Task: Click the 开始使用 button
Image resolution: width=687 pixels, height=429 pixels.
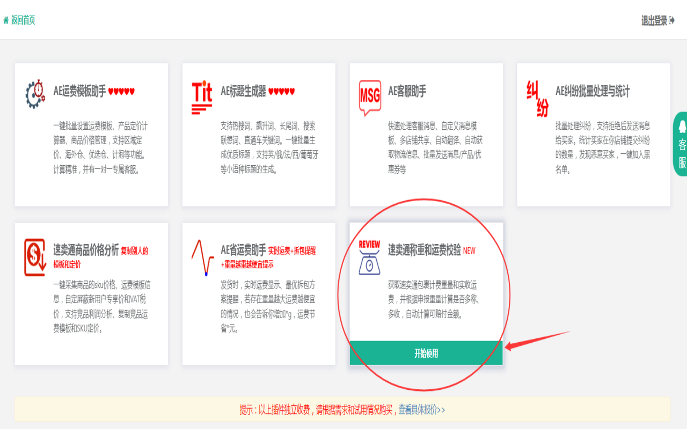Action: tap(426, 353)
